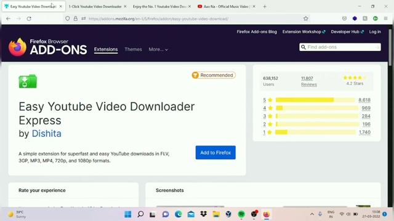Open taskbar Chat icon

click(166, 214)
